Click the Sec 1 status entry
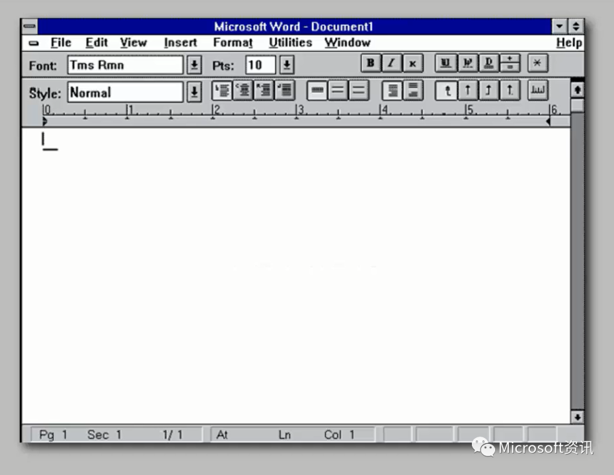Viewport: 614px width, 475px height. pyautogui.click(x=104, y=435)
